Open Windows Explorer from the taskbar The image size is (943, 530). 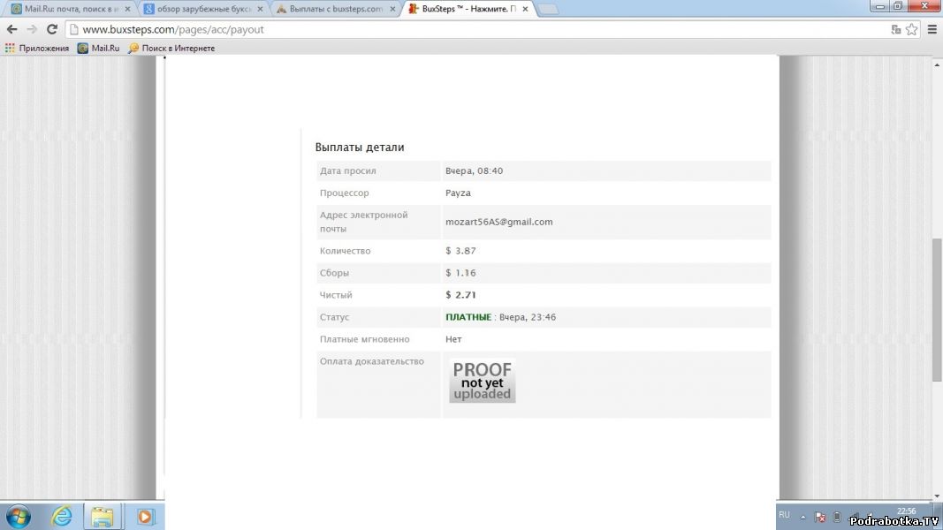pos(103,515)
